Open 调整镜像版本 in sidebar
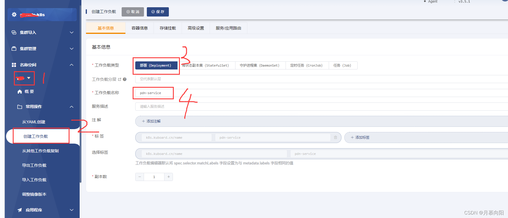The height and width of the screenshot is (218, 508). click(x=34, y=194)
